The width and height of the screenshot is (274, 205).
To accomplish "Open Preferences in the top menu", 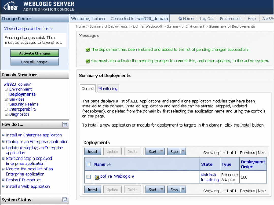I will click(x=231, y=19).
